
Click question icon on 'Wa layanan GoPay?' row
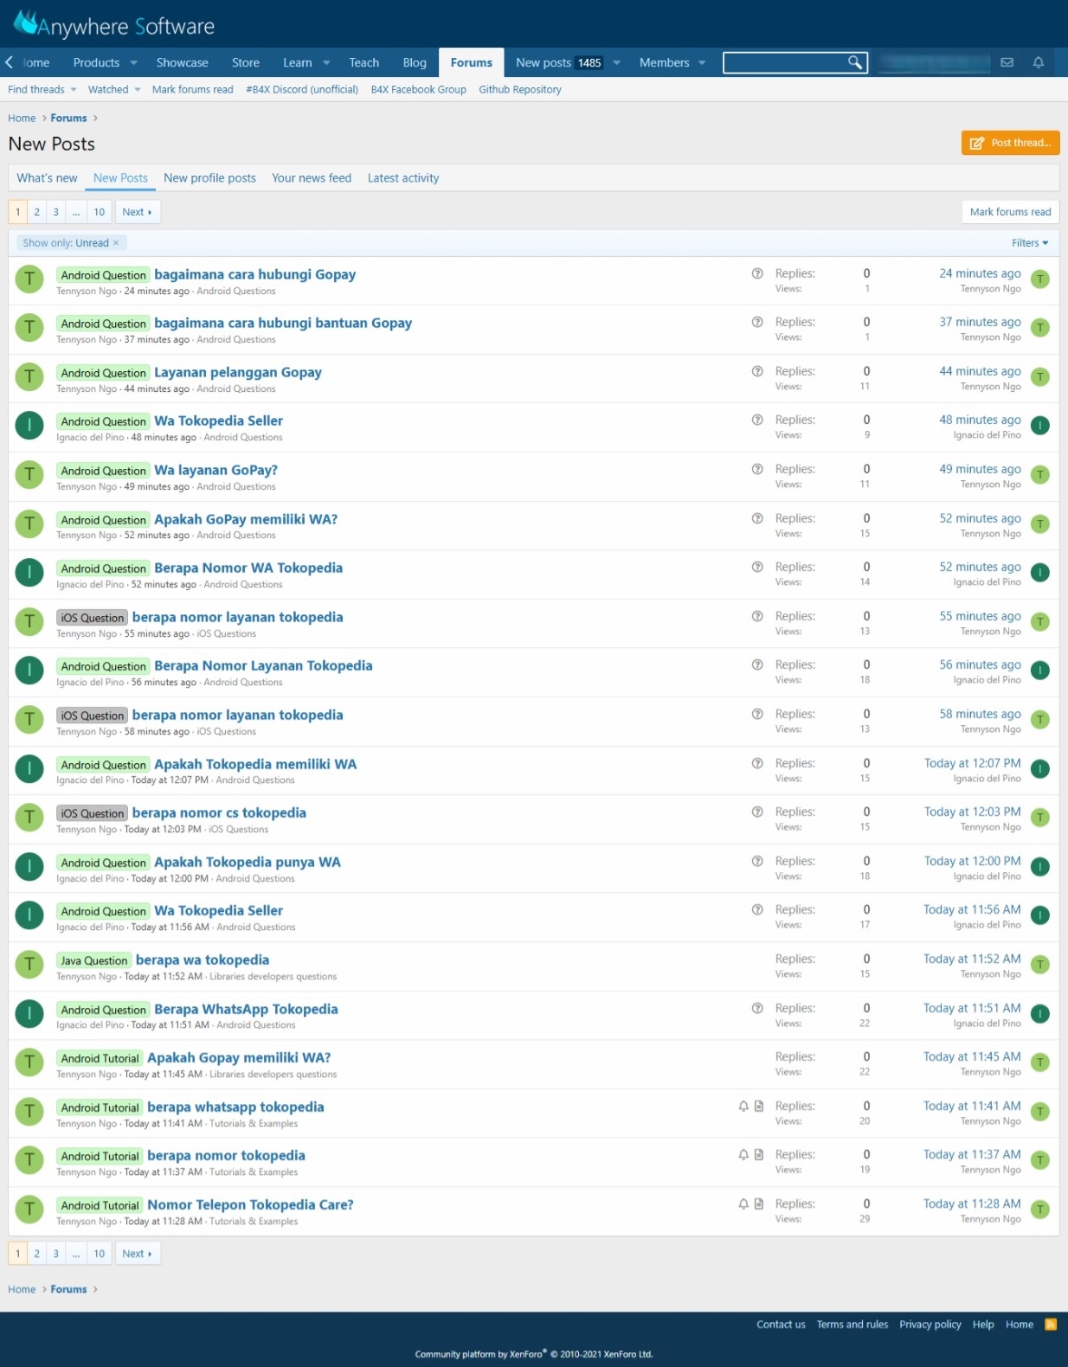coord(757,469)
